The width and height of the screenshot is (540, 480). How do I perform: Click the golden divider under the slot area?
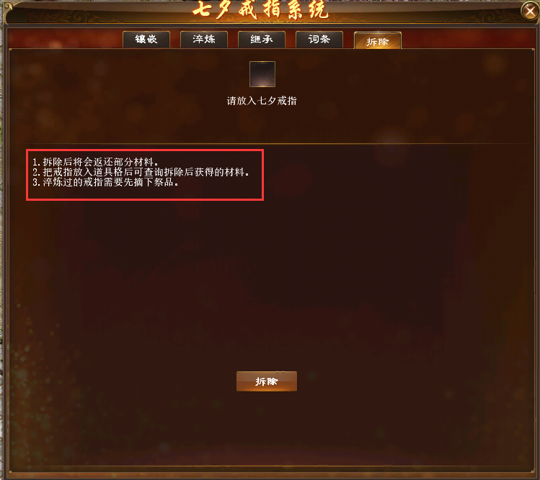coord(272,143)
